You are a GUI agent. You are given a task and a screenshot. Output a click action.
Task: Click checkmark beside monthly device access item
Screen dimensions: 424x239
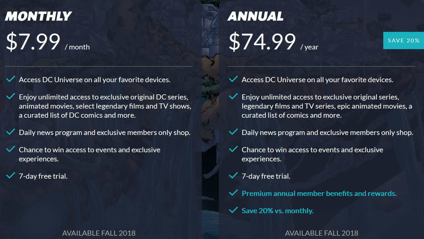pyautogui.click(x=11, y=79)
